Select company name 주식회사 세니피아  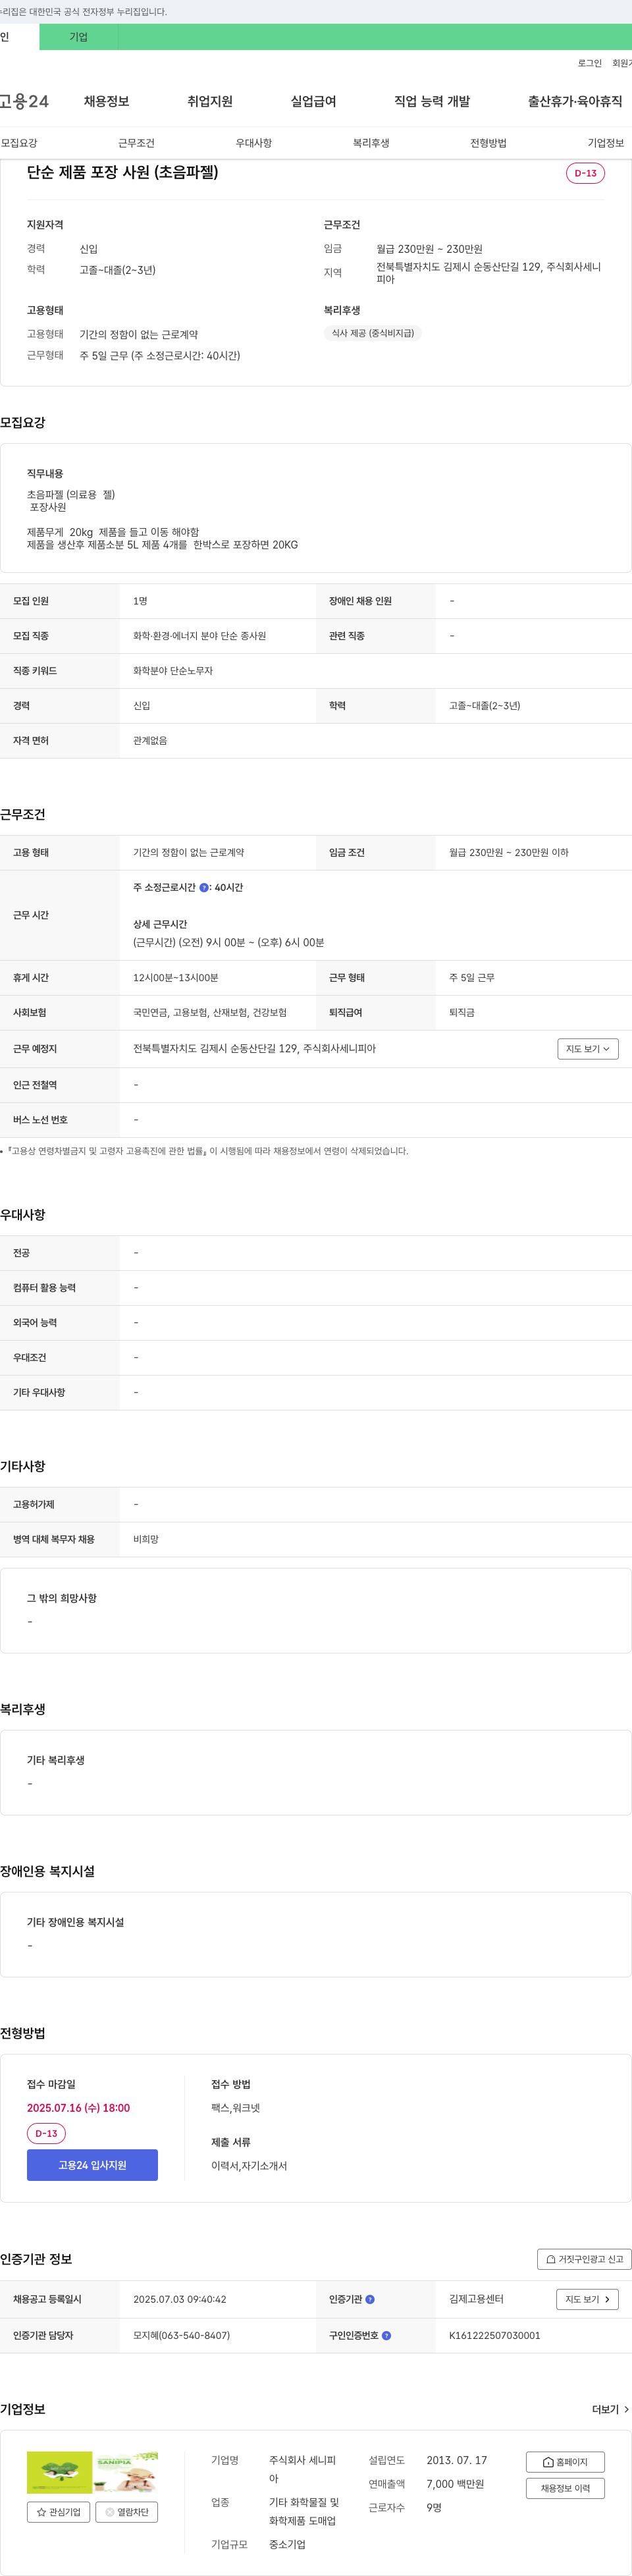pos(302,2469)
